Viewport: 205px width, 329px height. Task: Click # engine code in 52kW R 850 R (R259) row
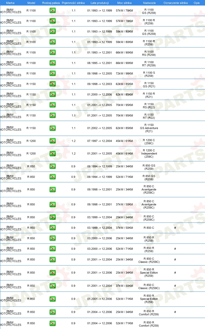click(175, 249)
